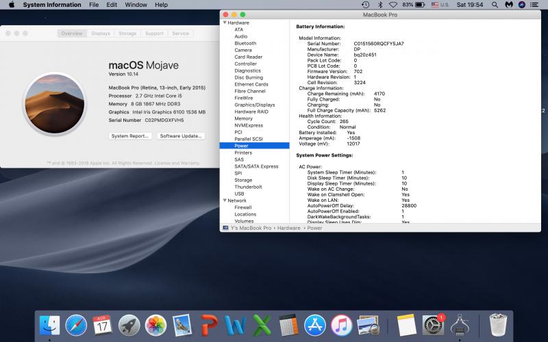The width and height of the screenshot is (548, 342).
Task: Open the Apple menu
Action: 12,5
